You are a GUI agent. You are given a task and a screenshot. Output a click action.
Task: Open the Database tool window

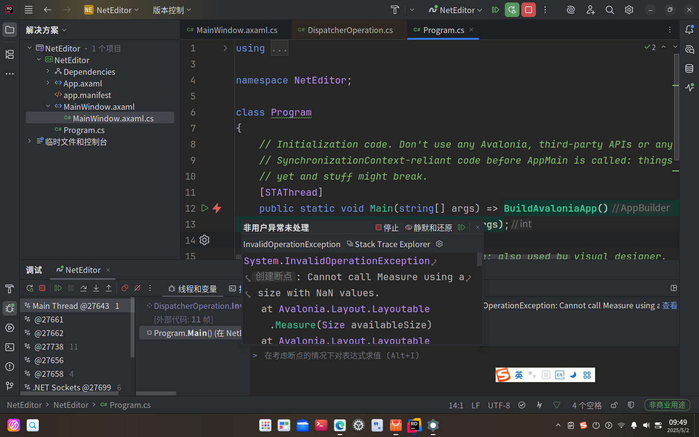point(689,68)
